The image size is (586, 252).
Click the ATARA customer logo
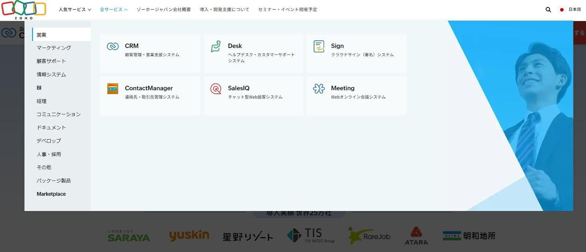(x=416, y=236)
